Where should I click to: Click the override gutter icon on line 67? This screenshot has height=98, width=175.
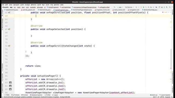(x=9, y=29)
